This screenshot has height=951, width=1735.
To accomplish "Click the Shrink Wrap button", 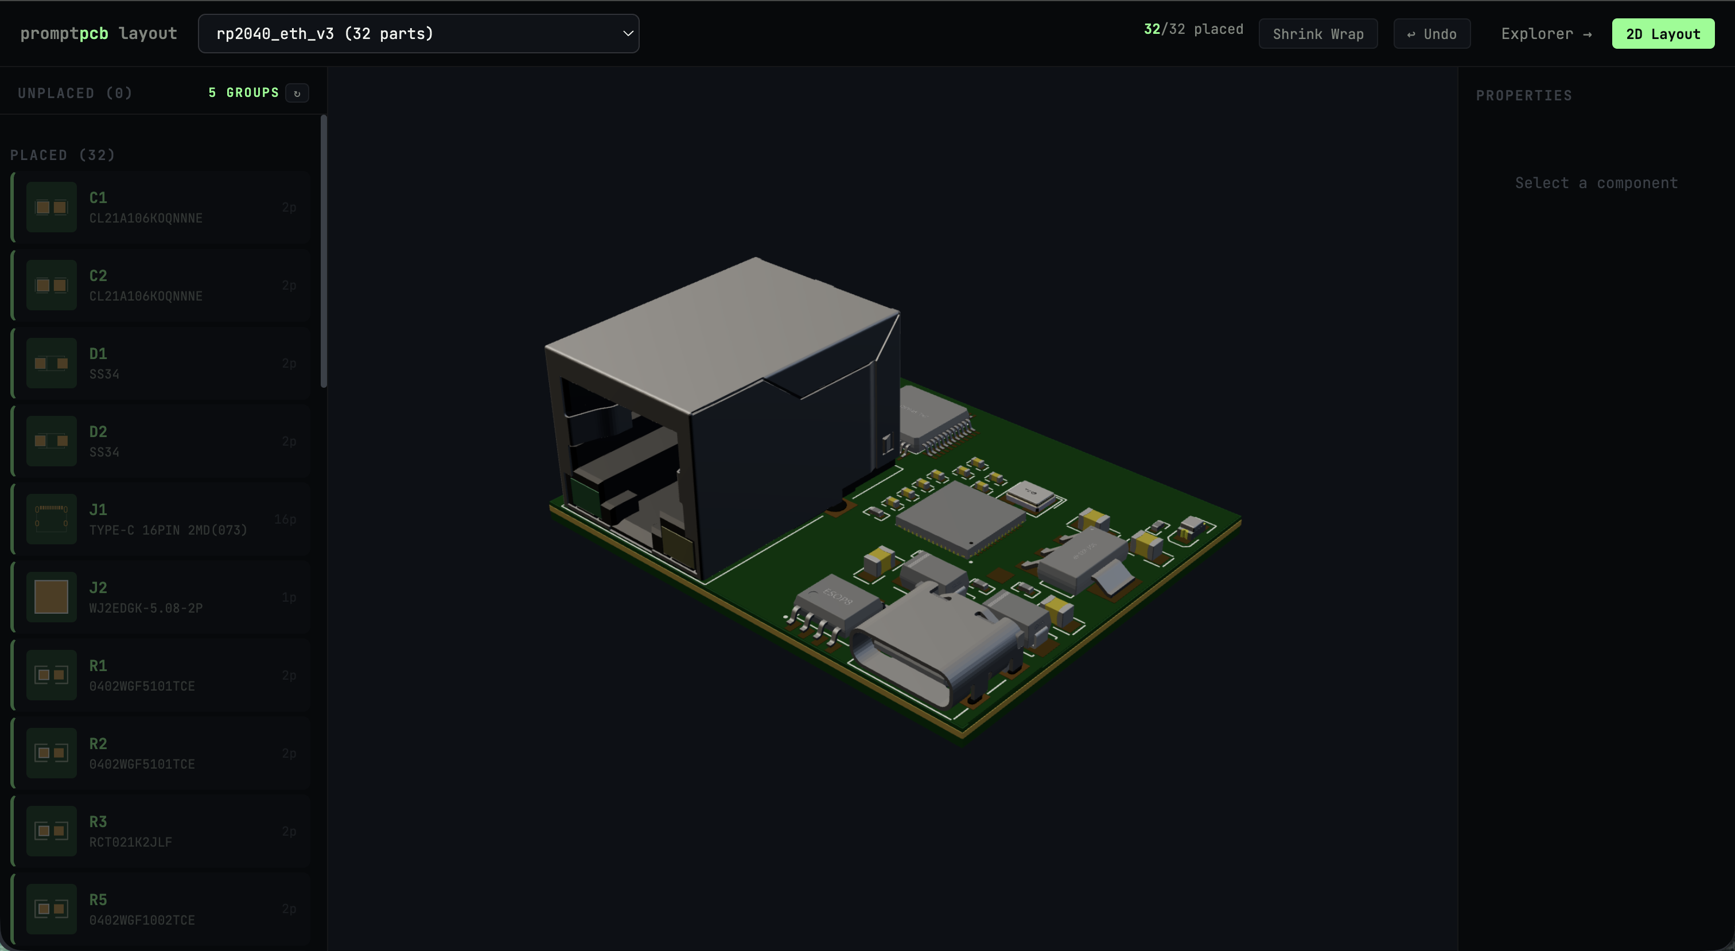I will (x=1318, y=34).
